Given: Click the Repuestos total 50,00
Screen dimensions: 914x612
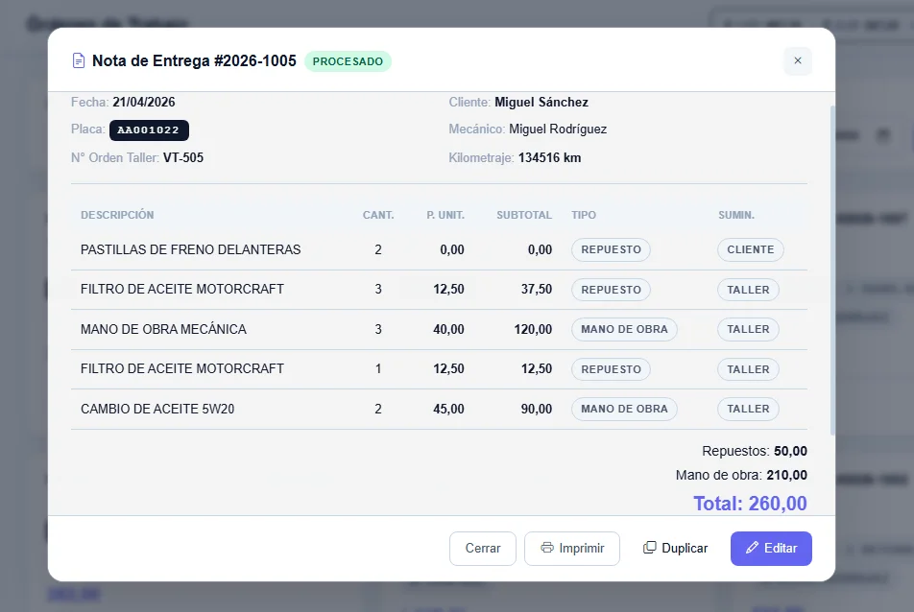Looking at the screenshot, I should pyautogui.click(x=790, y=451).
